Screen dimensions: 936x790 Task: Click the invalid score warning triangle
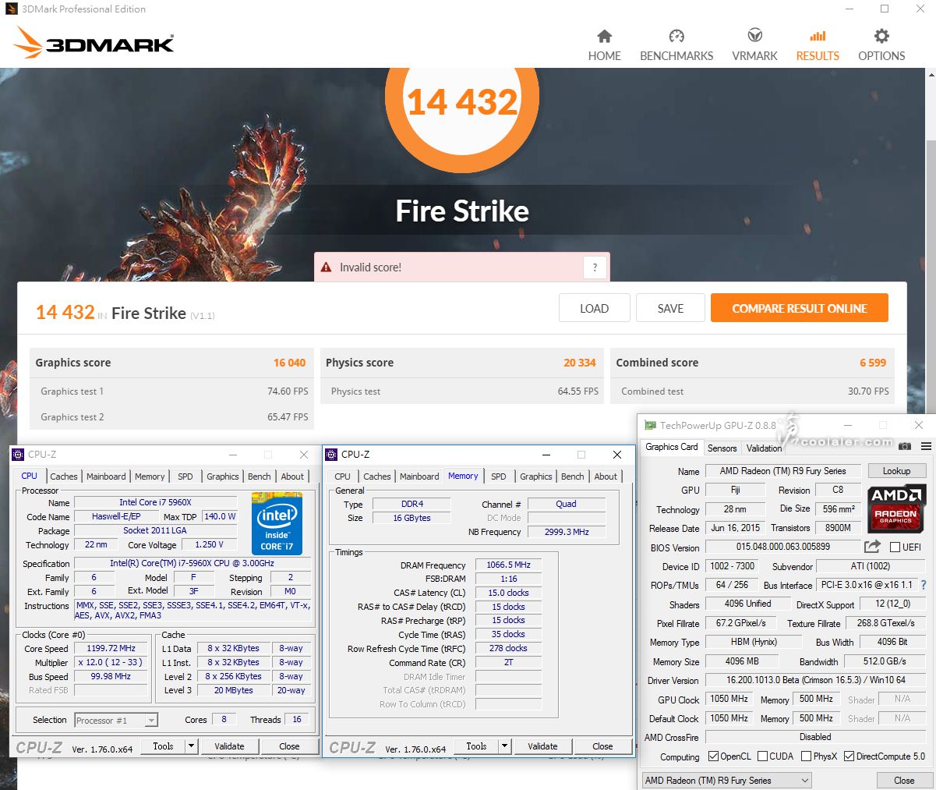327,267
